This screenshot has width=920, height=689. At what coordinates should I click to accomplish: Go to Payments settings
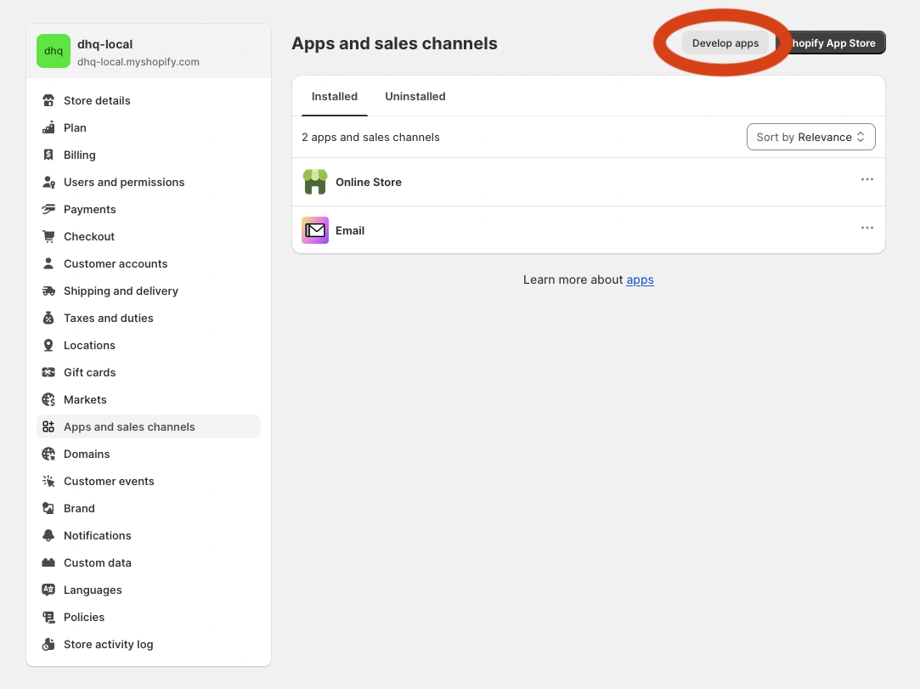pyautogui.click(x=149, y=209)
